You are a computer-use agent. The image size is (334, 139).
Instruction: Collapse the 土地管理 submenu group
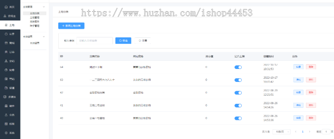[44, 7]
